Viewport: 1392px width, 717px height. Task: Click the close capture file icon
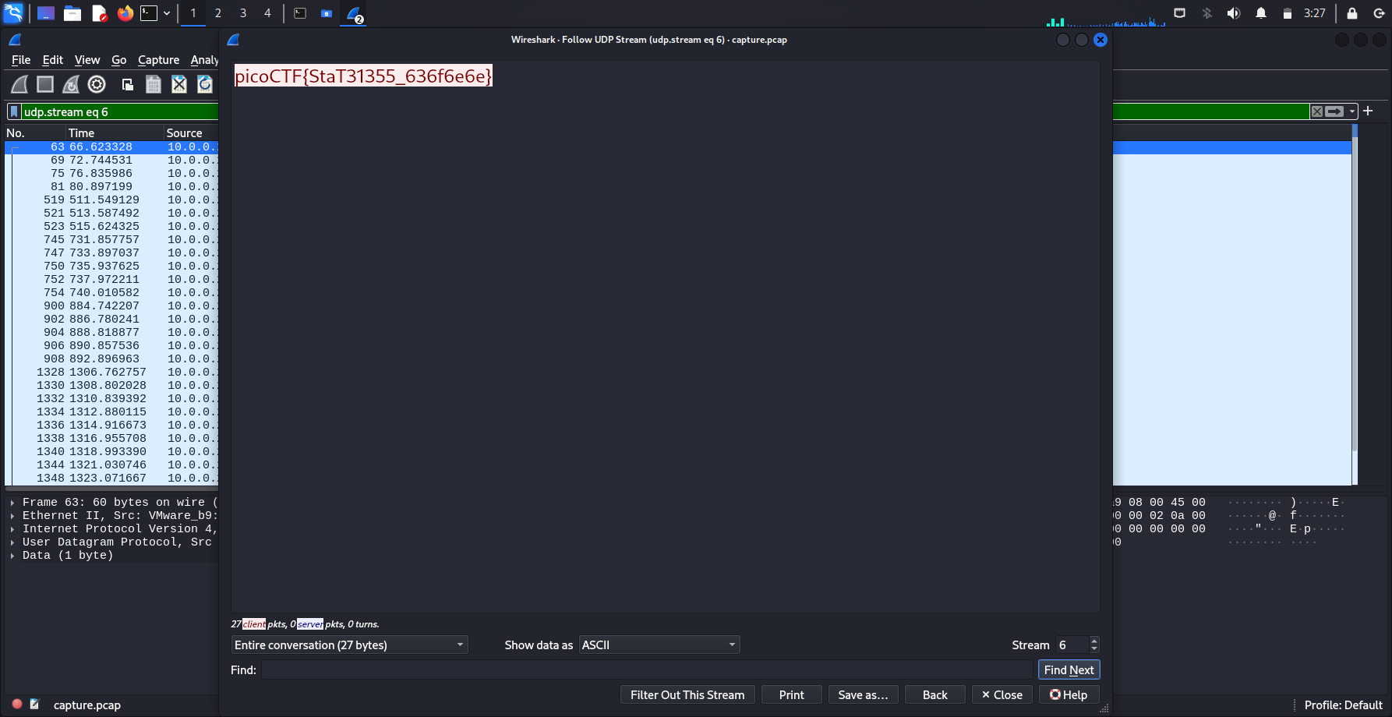pyautogui.click(x=179, y=84)
